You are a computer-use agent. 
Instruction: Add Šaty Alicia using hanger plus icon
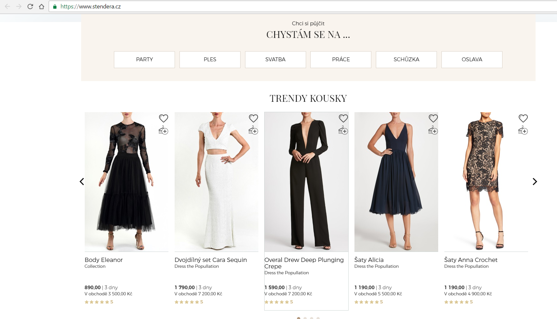click(433, 130)
